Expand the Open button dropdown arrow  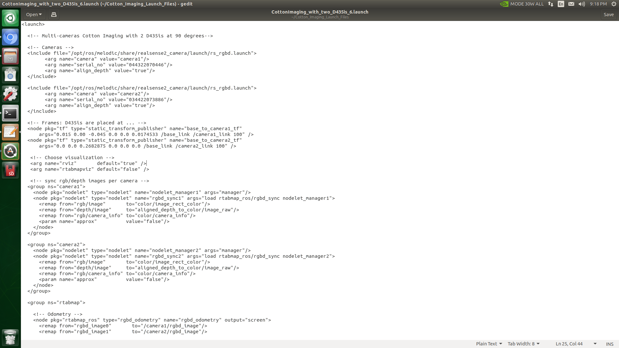pos(40,15)
